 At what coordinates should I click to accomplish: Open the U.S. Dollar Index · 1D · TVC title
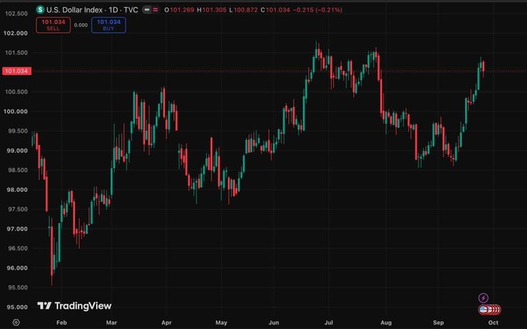coord(92,10)
